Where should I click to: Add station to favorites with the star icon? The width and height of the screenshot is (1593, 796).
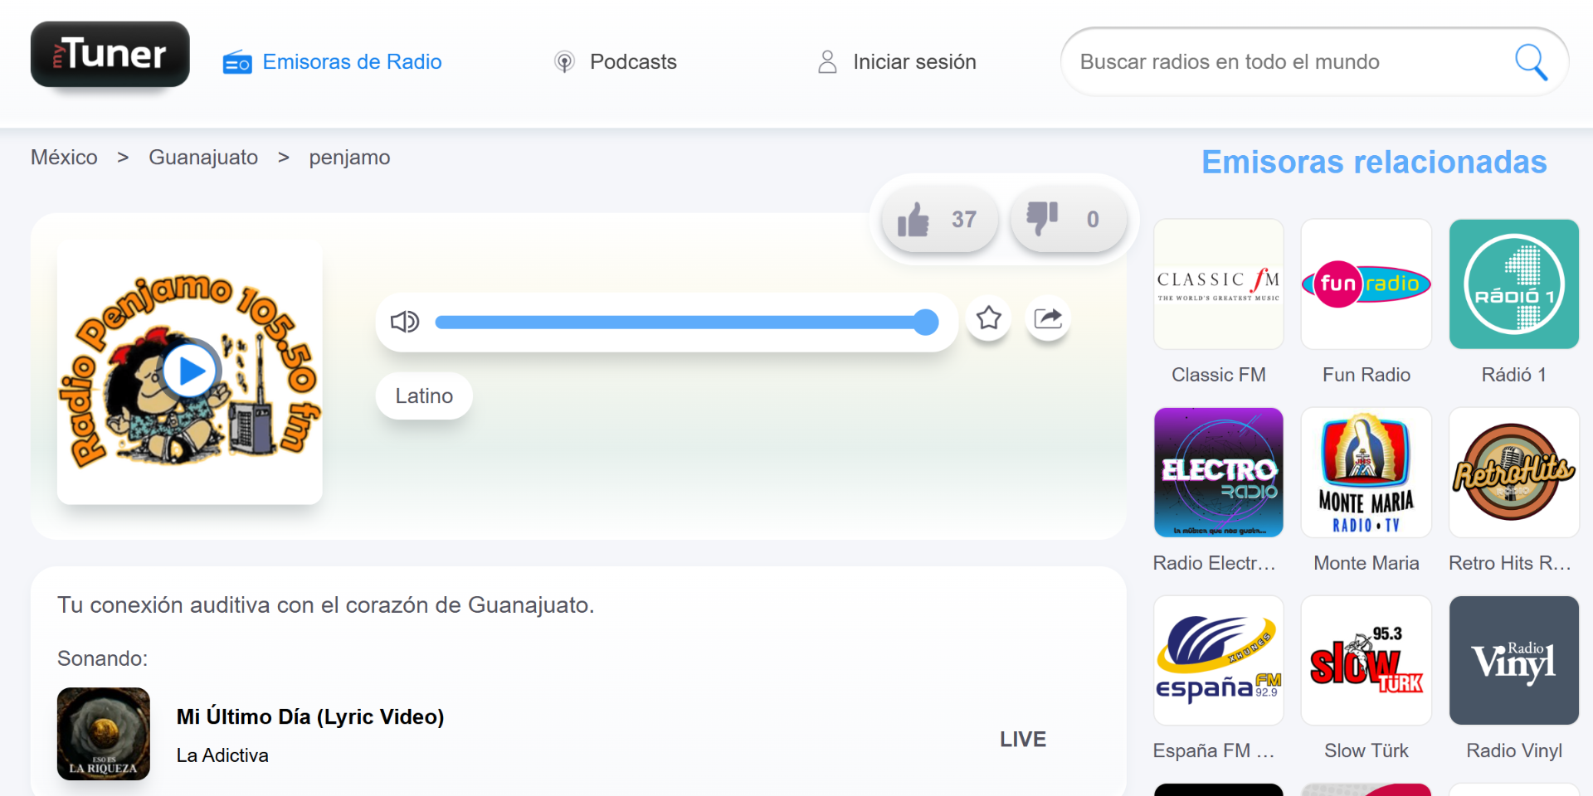(988, 318)
